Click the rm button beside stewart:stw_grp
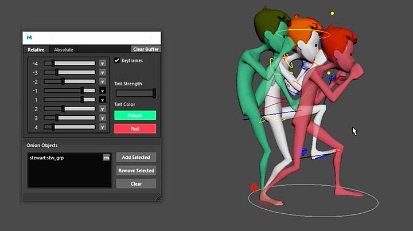Viewport: 413px width, 231px height. [106, 158]
